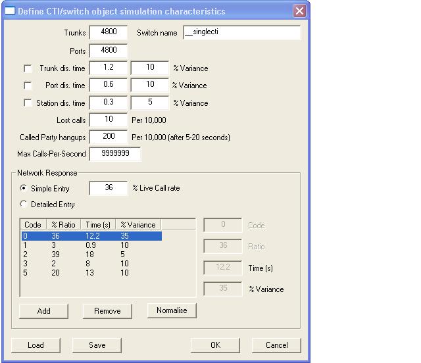Click the % Variance detail field showing 35
This screenshot has height=363, width=421.
coord(223,289)
